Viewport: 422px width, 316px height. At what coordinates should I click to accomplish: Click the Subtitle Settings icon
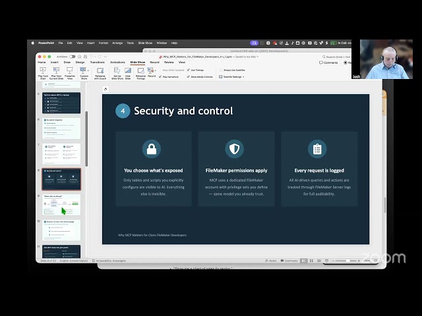coord(221,77)
